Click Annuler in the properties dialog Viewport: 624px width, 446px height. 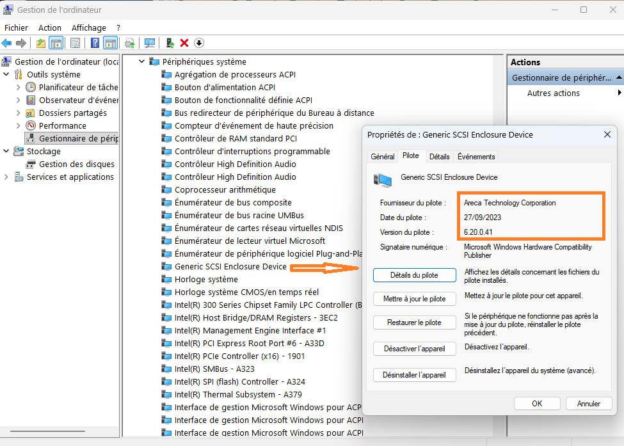click(x=589, y=403)
